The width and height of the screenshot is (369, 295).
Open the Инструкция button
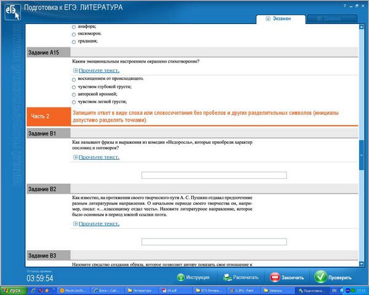(193, 277)
